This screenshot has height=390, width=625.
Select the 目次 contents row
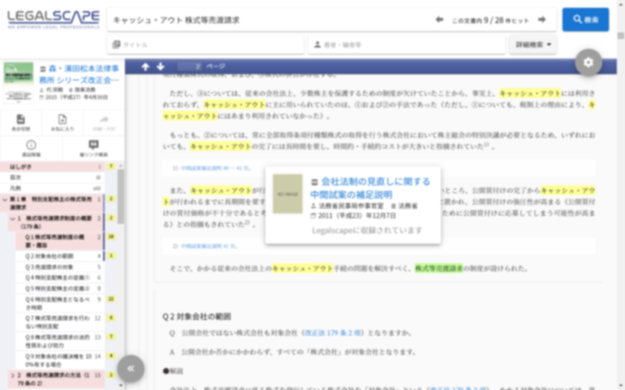(52, 177)
